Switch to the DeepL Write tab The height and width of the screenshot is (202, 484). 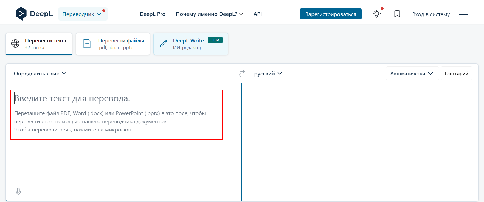tap(191, 44)
